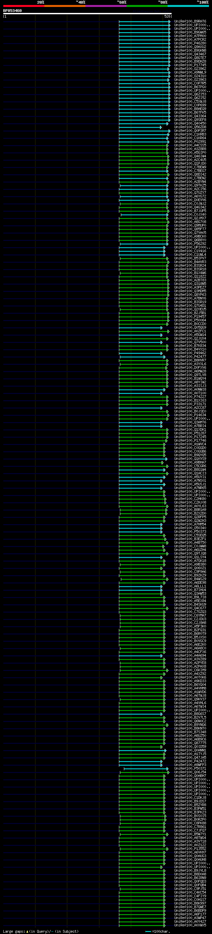Click the purple ~60% identity legend bar
Image resolution: width=212 pixels, height=934 pixels.
[106, 6]
